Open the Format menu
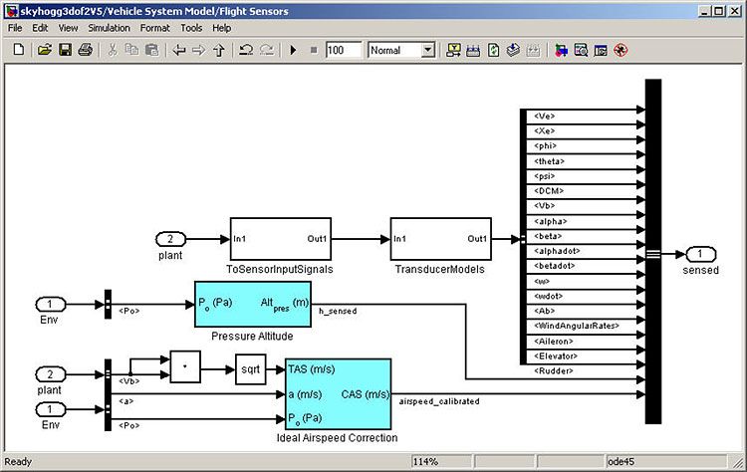Viewport: 747px width, 472px height. point(154,28)
